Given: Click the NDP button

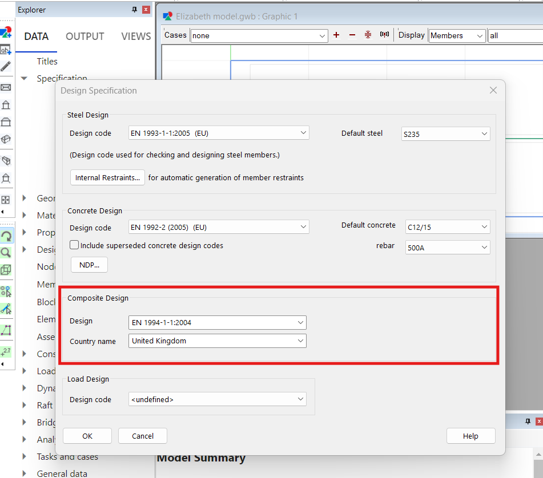Looking at the screenshot, I should (x=89, y=264).
